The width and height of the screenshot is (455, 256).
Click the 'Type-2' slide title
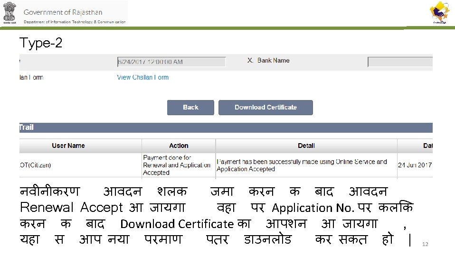tap(41, 43)
